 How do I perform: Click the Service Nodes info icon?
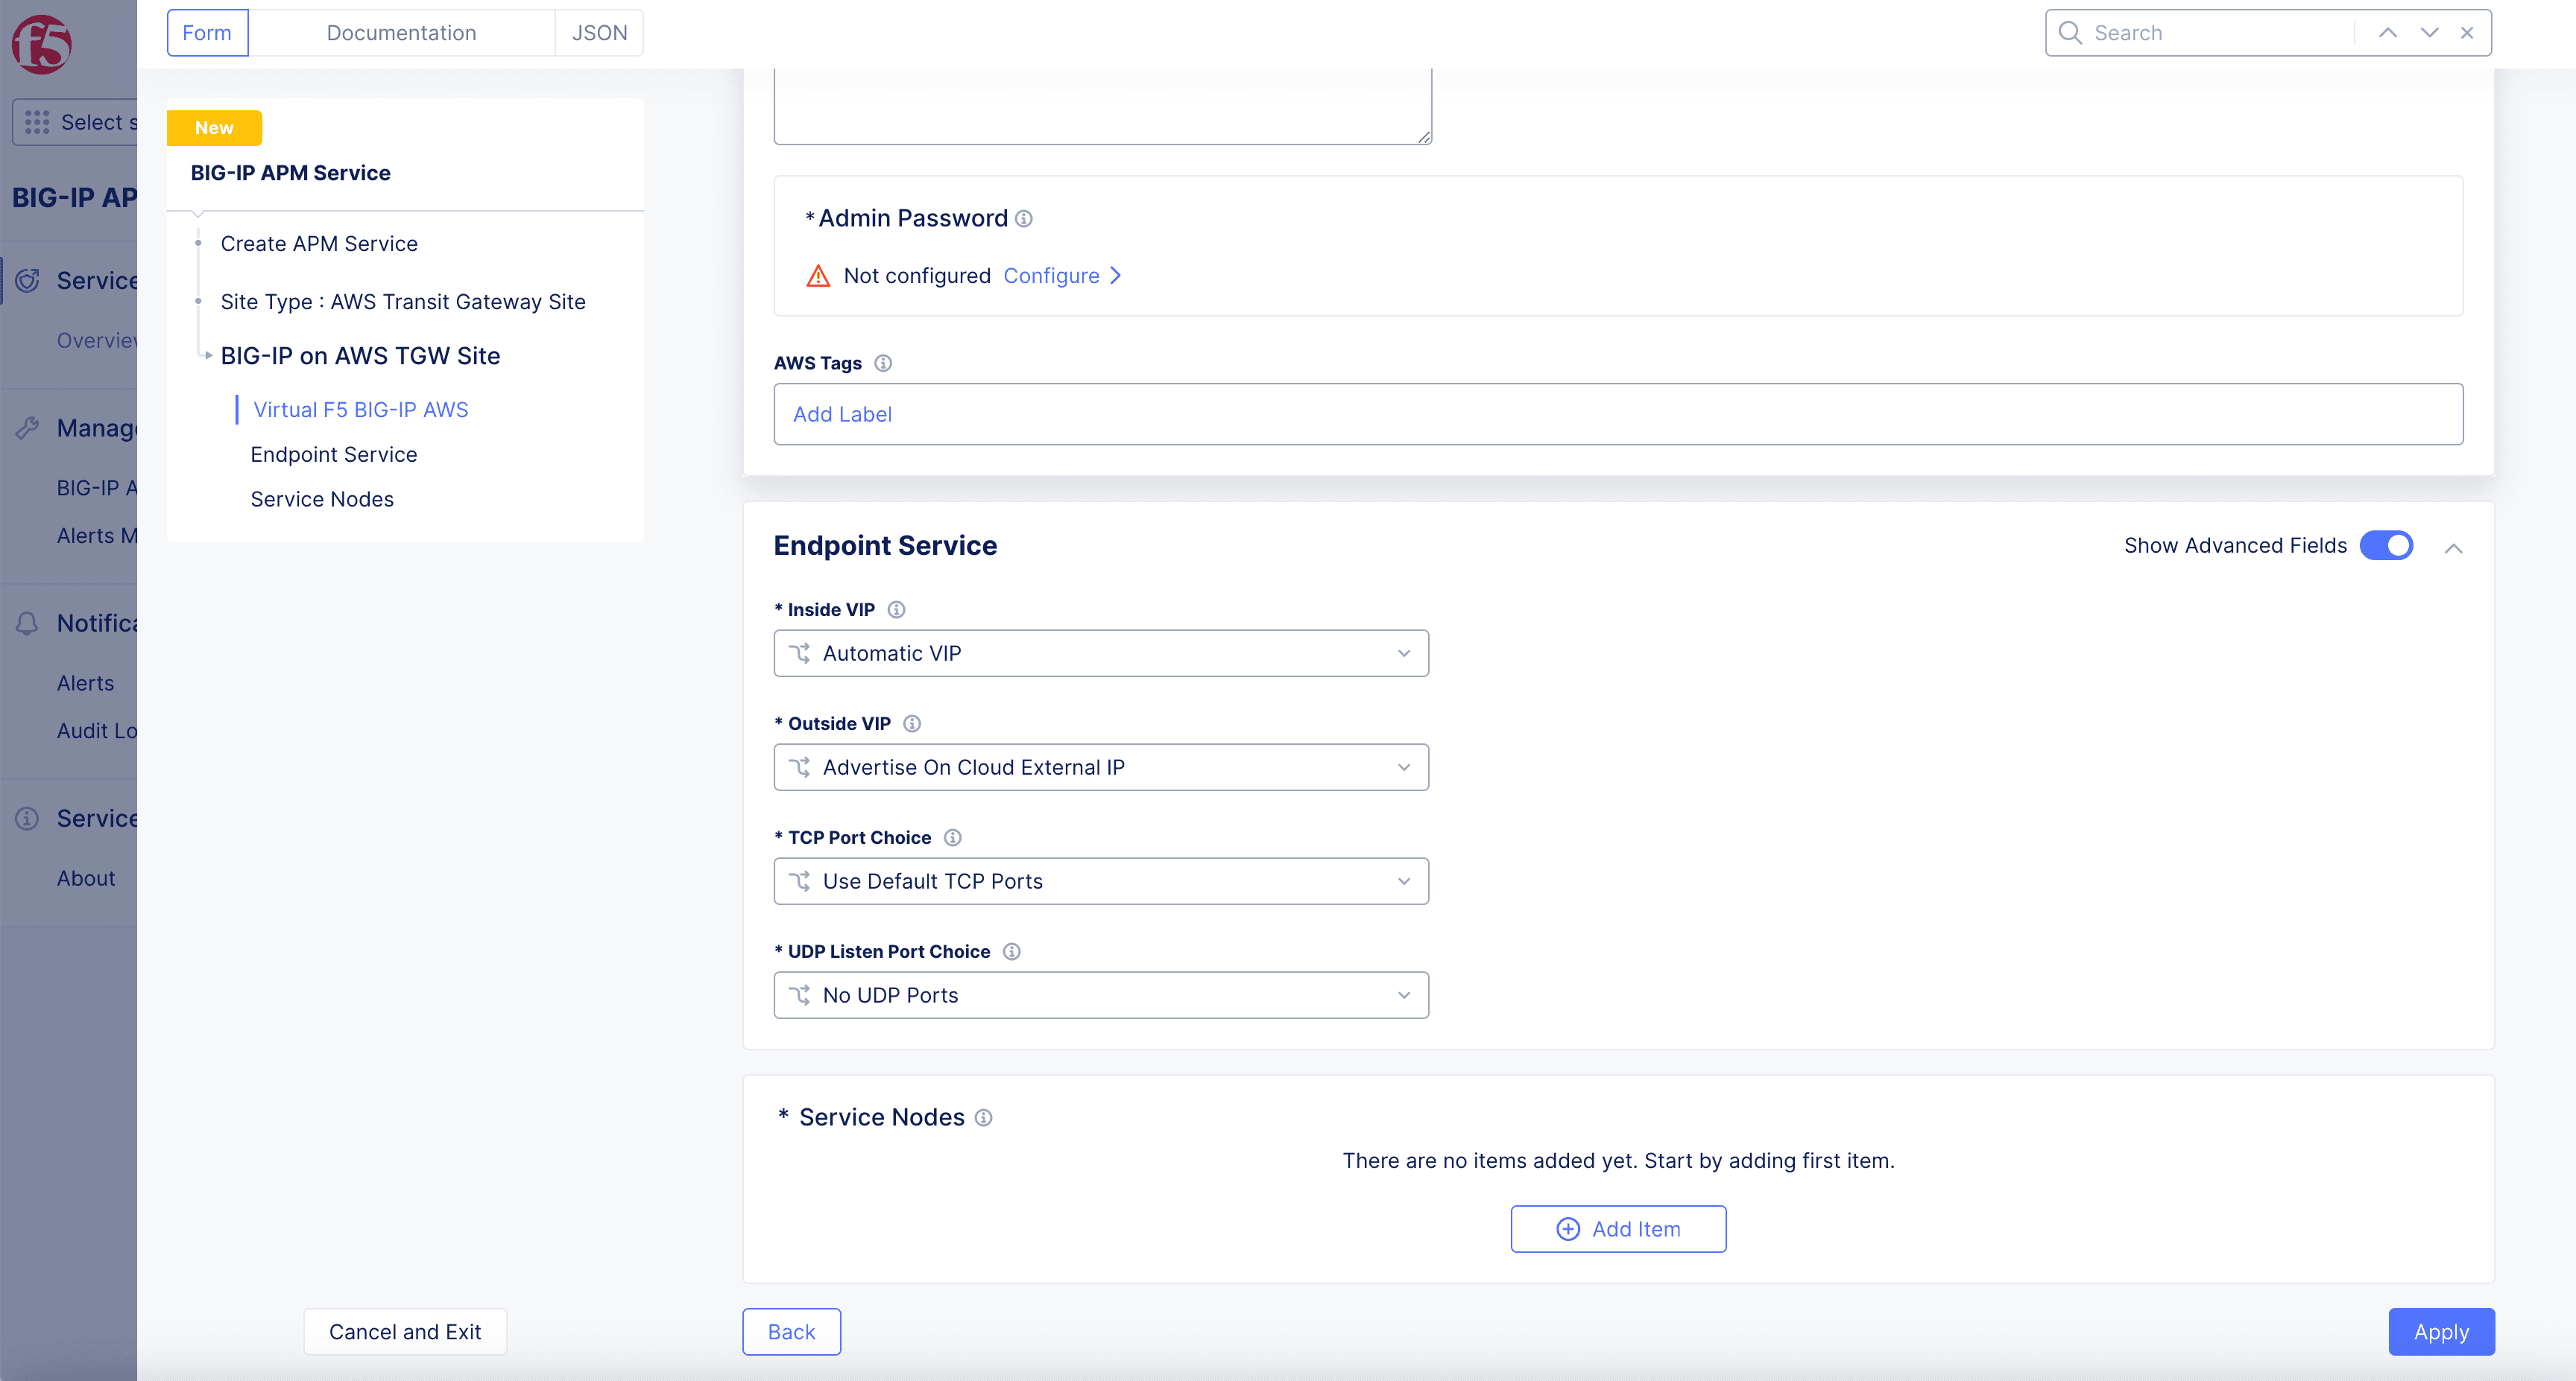click(984, 1117)
